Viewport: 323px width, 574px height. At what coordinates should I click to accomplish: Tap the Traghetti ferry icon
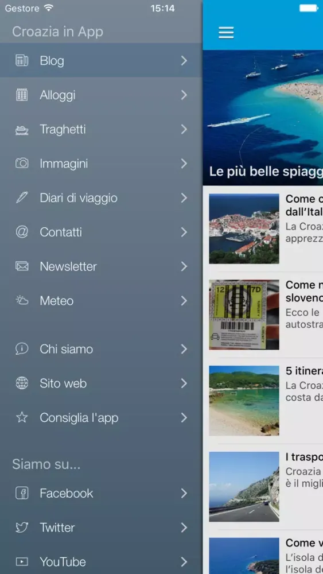click(x=22, y=130)
